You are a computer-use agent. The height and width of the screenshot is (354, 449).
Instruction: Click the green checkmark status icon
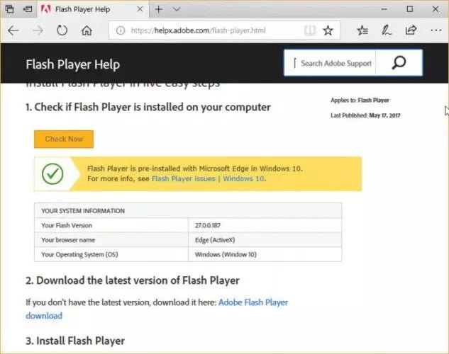tap(52, 173)
